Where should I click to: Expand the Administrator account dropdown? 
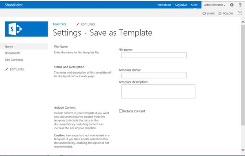[215, 5]
